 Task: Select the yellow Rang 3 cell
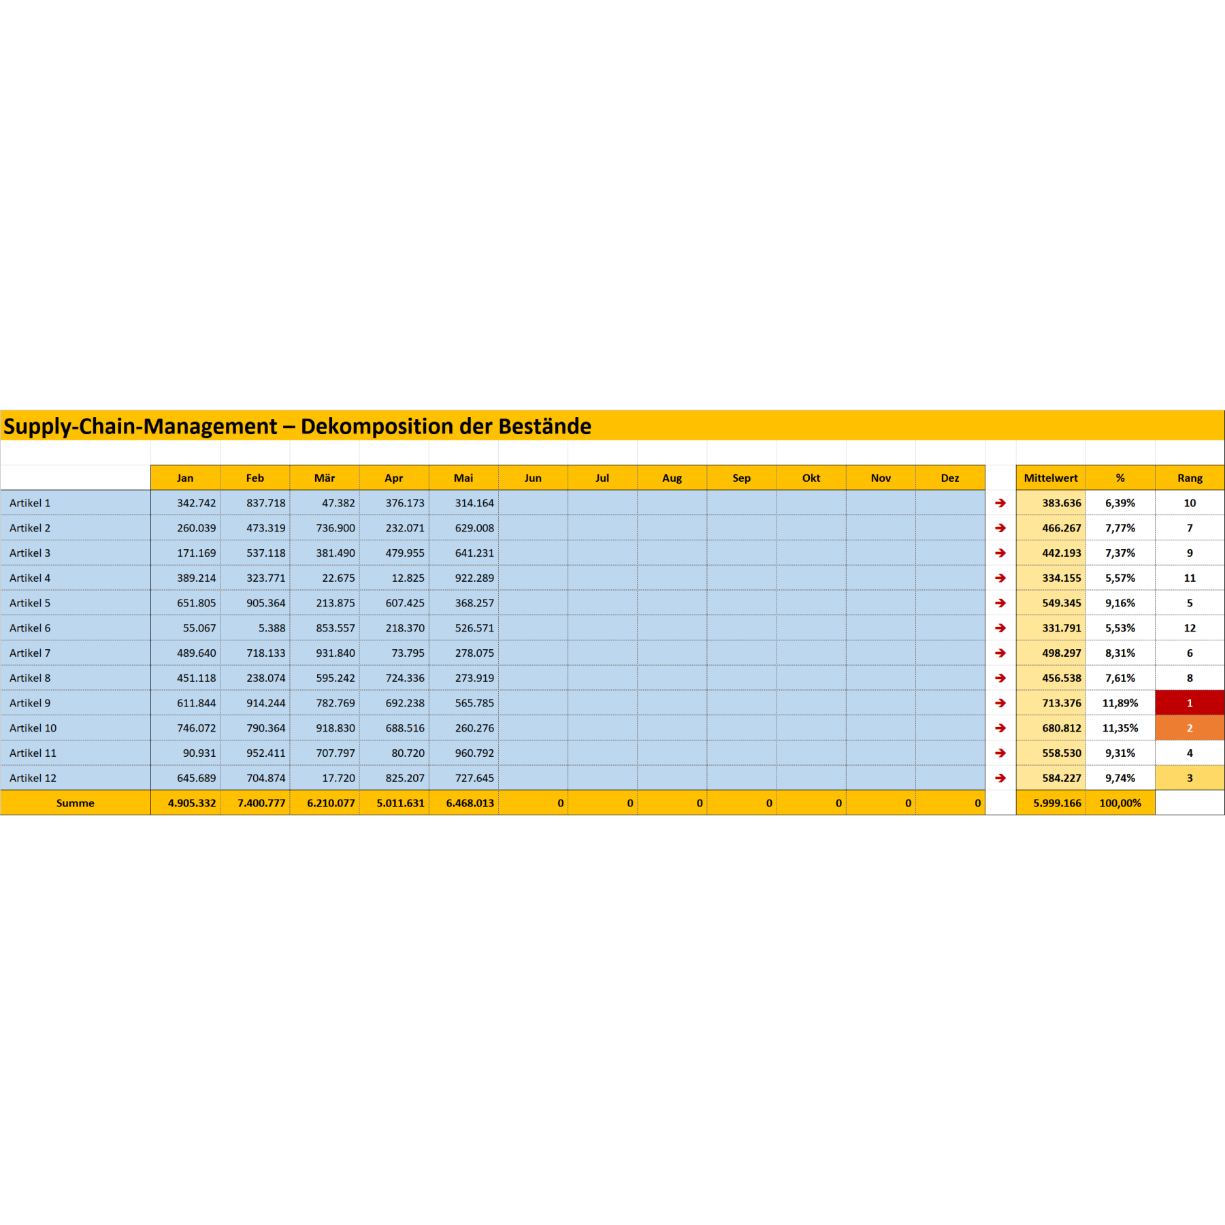pyautogui.click(x=1189, y=778)
